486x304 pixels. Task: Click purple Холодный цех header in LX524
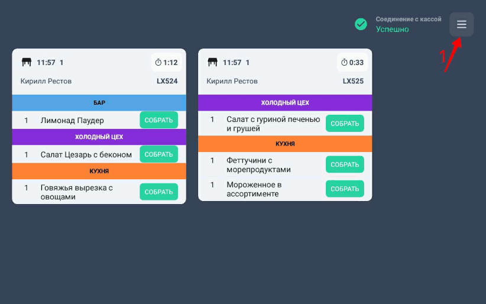click(x=99, y=137)
